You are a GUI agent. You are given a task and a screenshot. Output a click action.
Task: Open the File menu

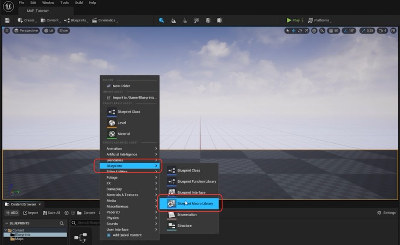[x=21, y=3]
